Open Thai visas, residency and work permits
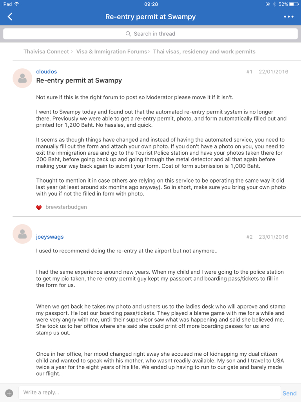The image size is (301, 402). pos(204,51)
